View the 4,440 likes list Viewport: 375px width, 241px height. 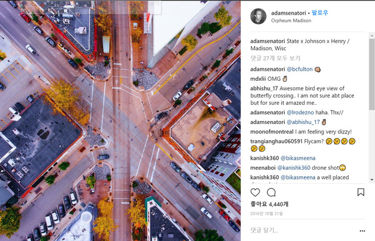pyautogui.click(x=270, y=204)
